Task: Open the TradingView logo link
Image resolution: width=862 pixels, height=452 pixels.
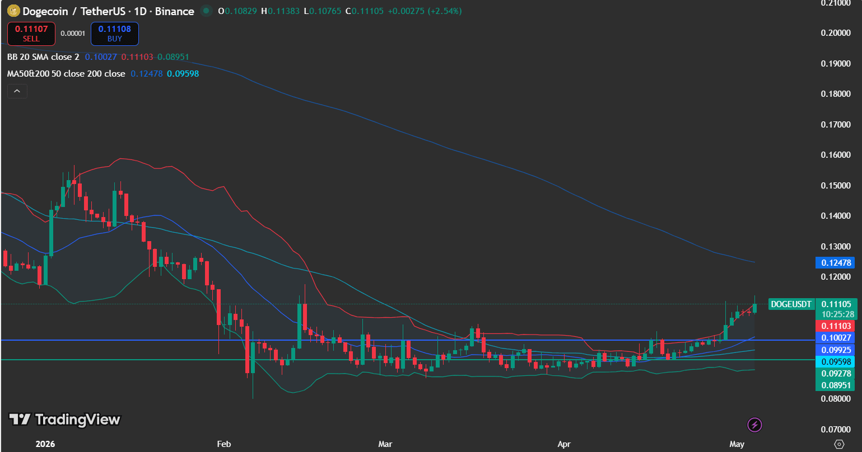Action: point(64,419)
